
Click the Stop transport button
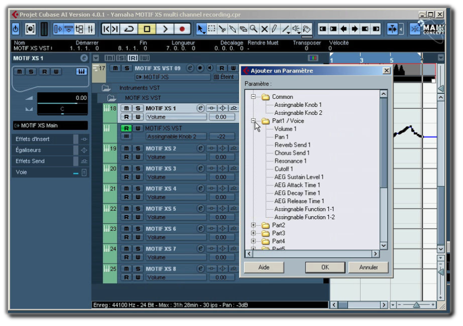coord(147,29)
